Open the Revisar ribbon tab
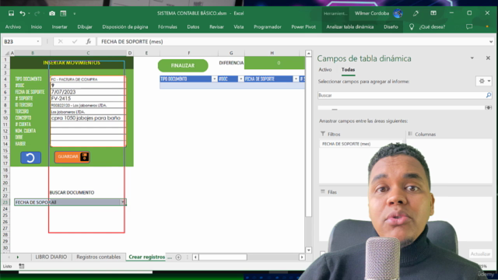498x280 pixels. point(216,27)
